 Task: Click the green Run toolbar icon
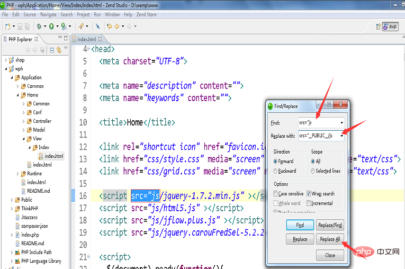tap(51, 26)
